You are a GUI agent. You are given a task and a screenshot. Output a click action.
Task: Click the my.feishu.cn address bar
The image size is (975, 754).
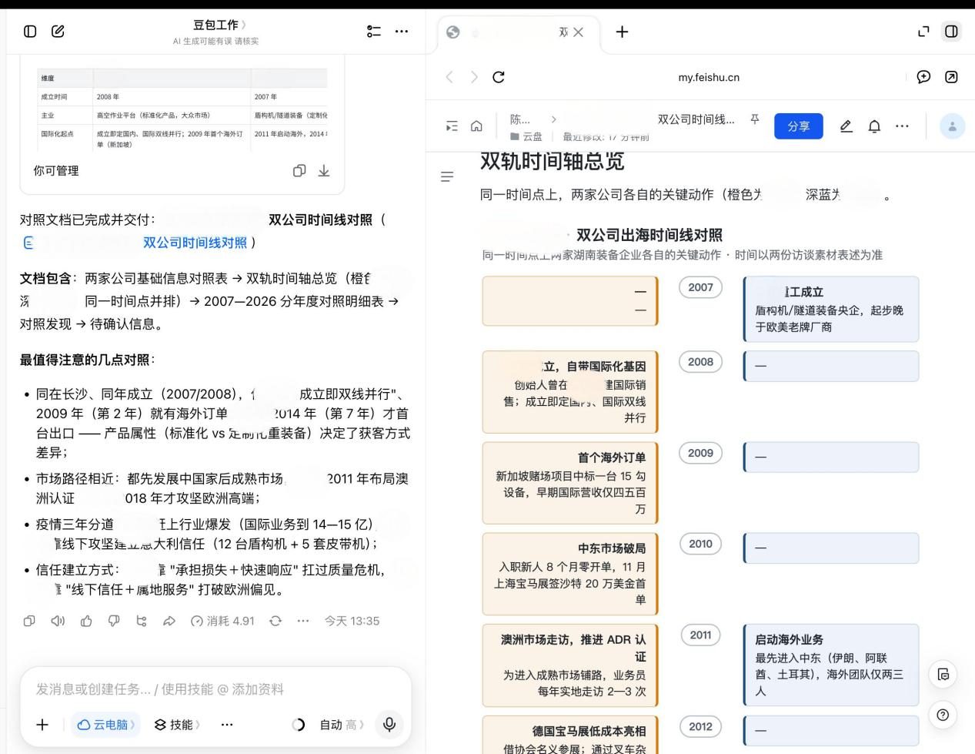tap(709, 77)
